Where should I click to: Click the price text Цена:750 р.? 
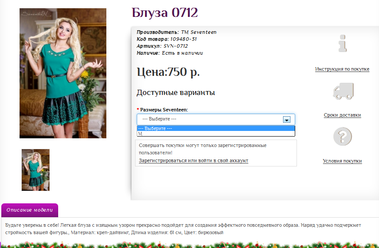168,72
